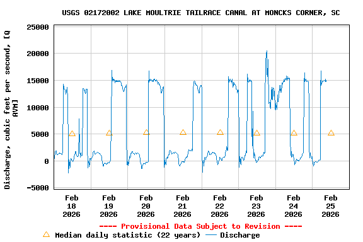The width and height of the screenshot is (363, 242).
Task: Click the 'Feb 25 2026' date label
Action: [x=331, y=206]
